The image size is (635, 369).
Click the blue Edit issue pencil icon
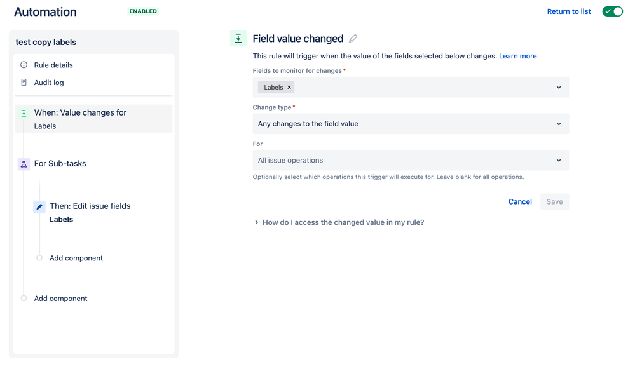tap(39, 206)
